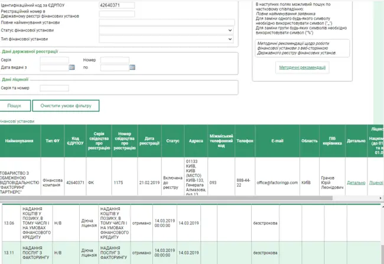Click the registration 'Серія' input field
Screen dimensions: 384x264
click(54, 60)
